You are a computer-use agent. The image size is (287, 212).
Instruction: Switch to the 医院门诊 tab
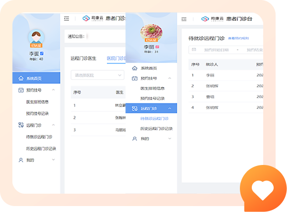(x=116, y=58)
